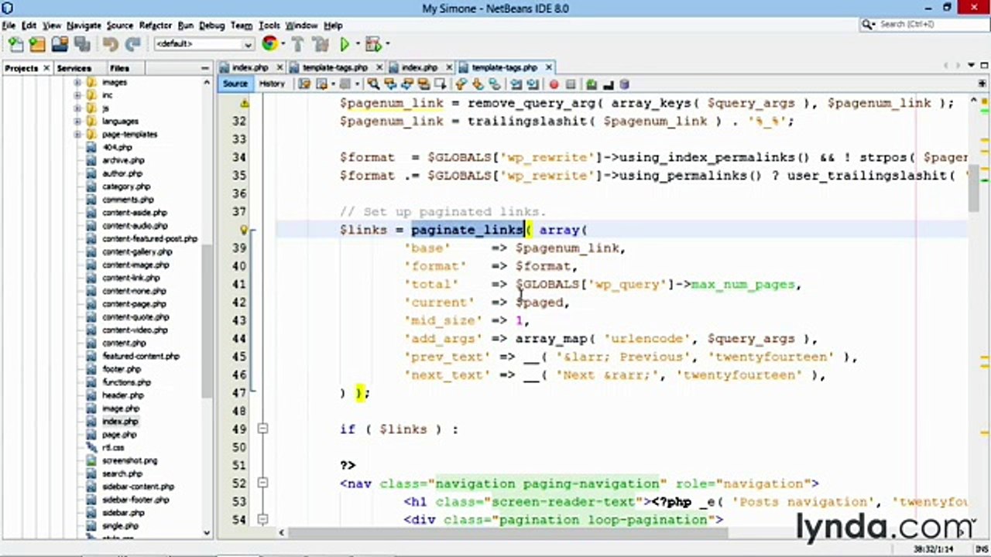Go to Next Bookmark icon
This screenshot has height=557, width=991.
coord(477,84)
